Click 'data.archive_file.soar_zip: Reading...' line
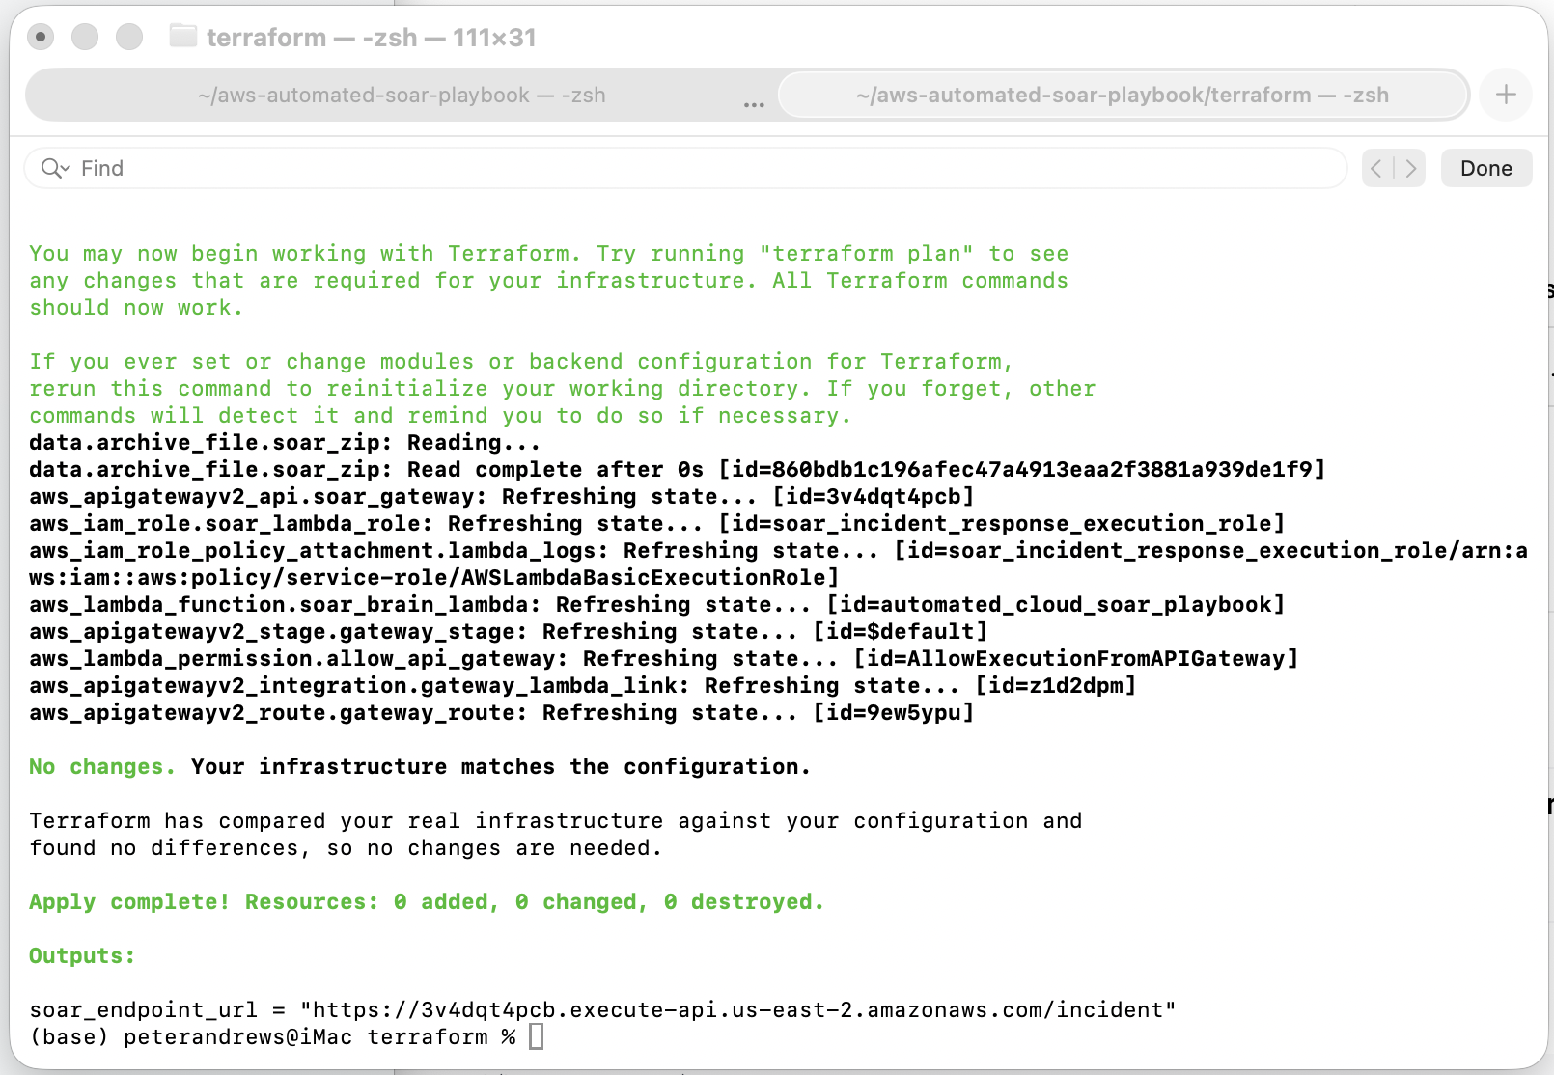1554x1075 pixels. tap(285, 443)
